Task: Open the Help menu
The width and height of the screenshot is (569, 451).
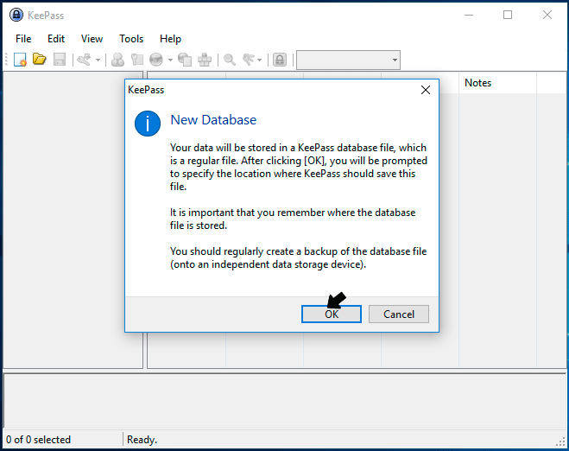Action: [x=171, y=39]
